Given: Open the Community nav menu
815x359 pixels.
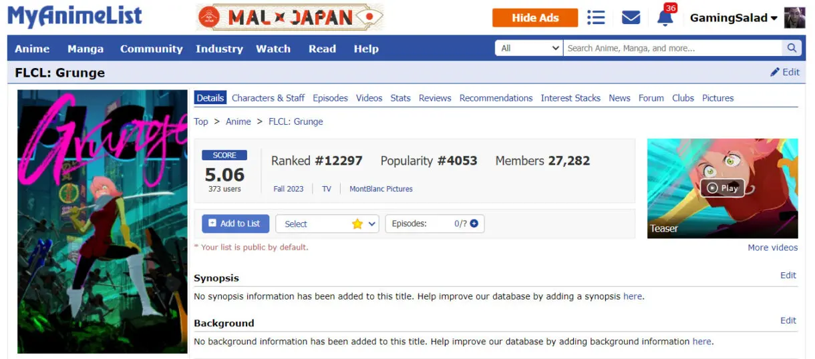Looking at the screenshot, I should [151, 49].
